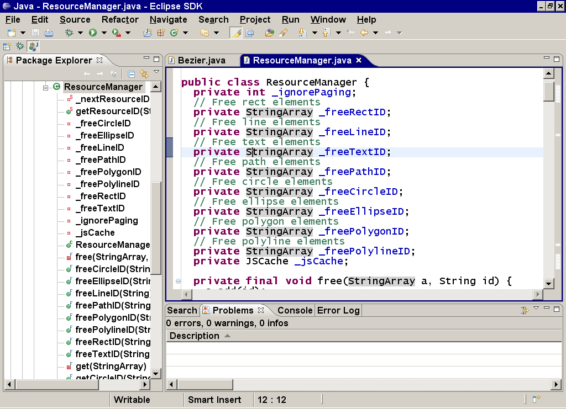
Task: Select _freeTextID field in Package Explorer
Action: click(99, 209)
